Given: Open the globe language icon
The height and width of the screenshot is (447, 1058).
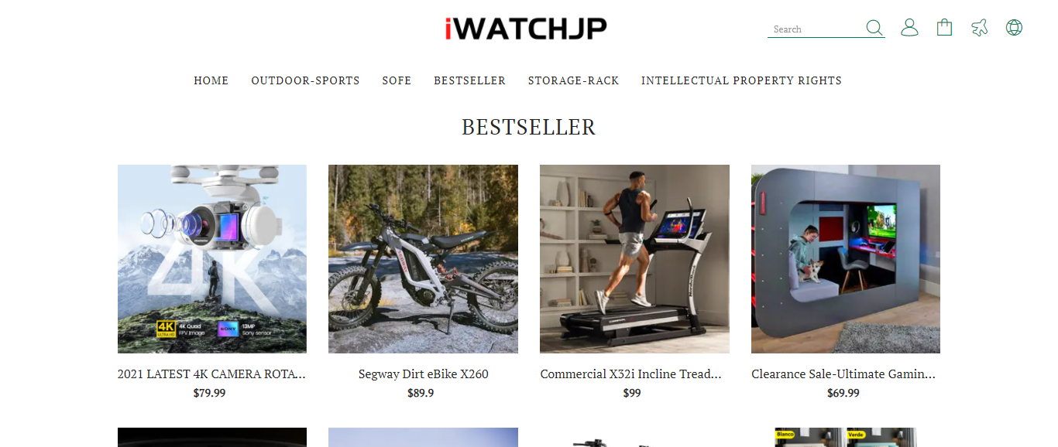Looking at the screenshot, I should point(1014,28).
